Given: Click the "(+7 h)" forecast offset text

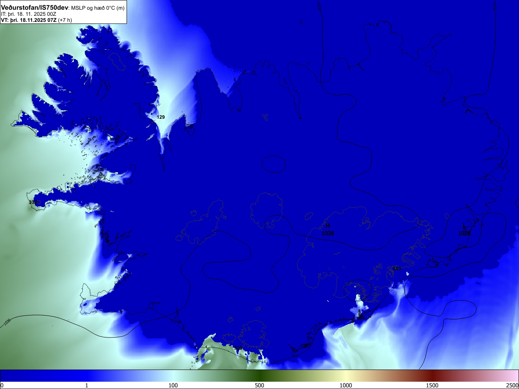Looking at the screenshot, I should pyautogui.click(x=65, y=20).
